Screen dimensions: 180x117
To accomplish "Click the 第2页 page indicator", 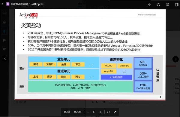I will [67, 112].
